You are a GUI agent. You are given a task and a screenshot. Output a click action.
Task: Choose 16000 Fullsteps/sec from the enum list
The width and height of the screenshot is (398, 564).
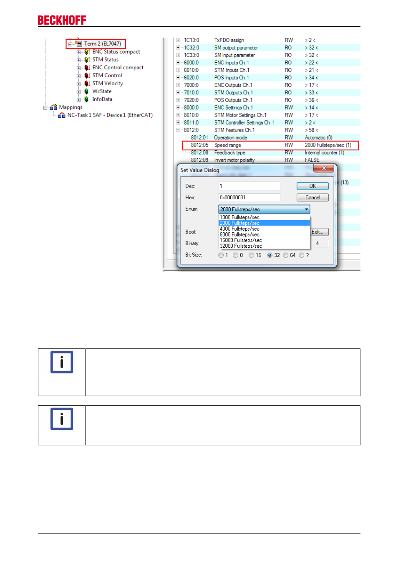(x=264, y=240)
